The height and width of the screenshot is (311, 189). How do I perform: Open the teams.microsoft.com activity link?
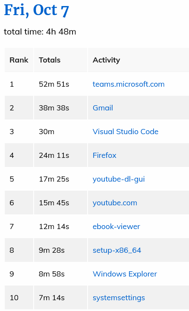(x=129, y=84)
